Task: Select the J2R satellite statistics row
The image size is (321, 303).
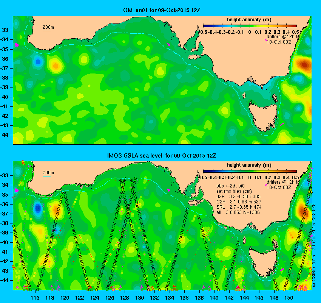Action: 238,197
